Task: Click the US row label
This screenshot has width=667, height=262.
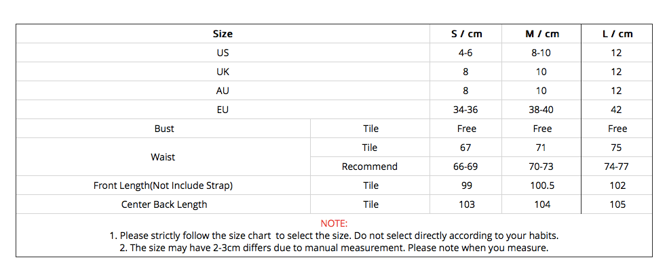Action: click(x=223, y=53)
